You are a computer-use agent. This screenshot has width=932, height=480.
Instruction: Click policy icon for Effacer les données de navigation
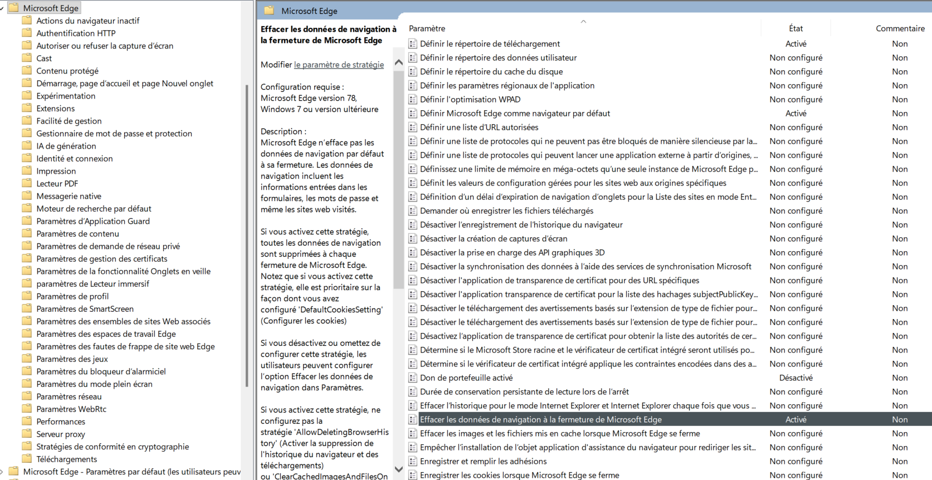click(413, 419)
